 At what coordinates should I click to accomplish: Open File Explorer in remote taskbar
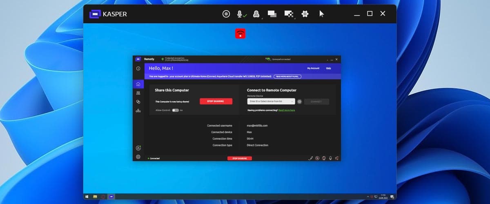click(x=95, y=197)
